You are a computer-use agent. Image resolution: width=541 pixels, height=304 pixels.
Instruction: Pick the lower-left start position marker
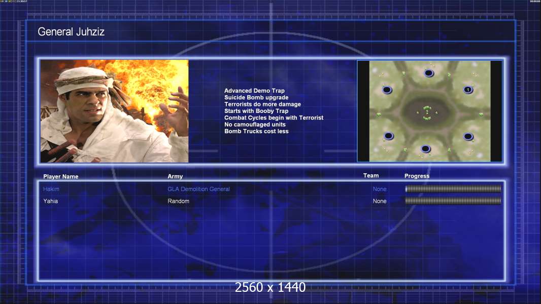click(388, 136)
